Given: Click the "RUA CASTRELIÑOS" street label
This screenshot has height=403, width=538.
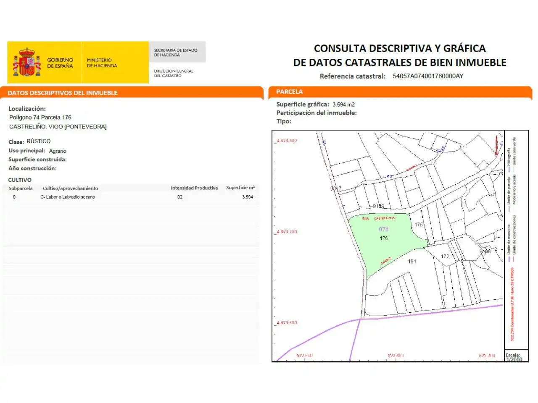Looking at the screenshot, I should pyautogui.click(x=378, y=218).
